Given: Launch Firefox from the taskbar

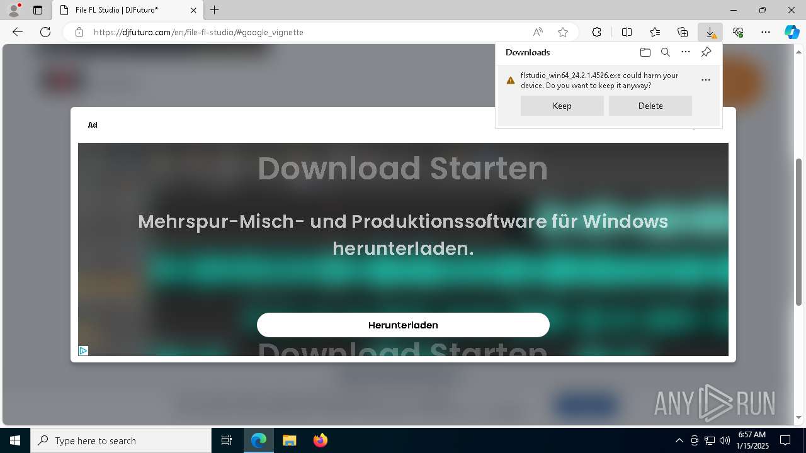Looking at the screenshot, I should [x=320, y=440].
